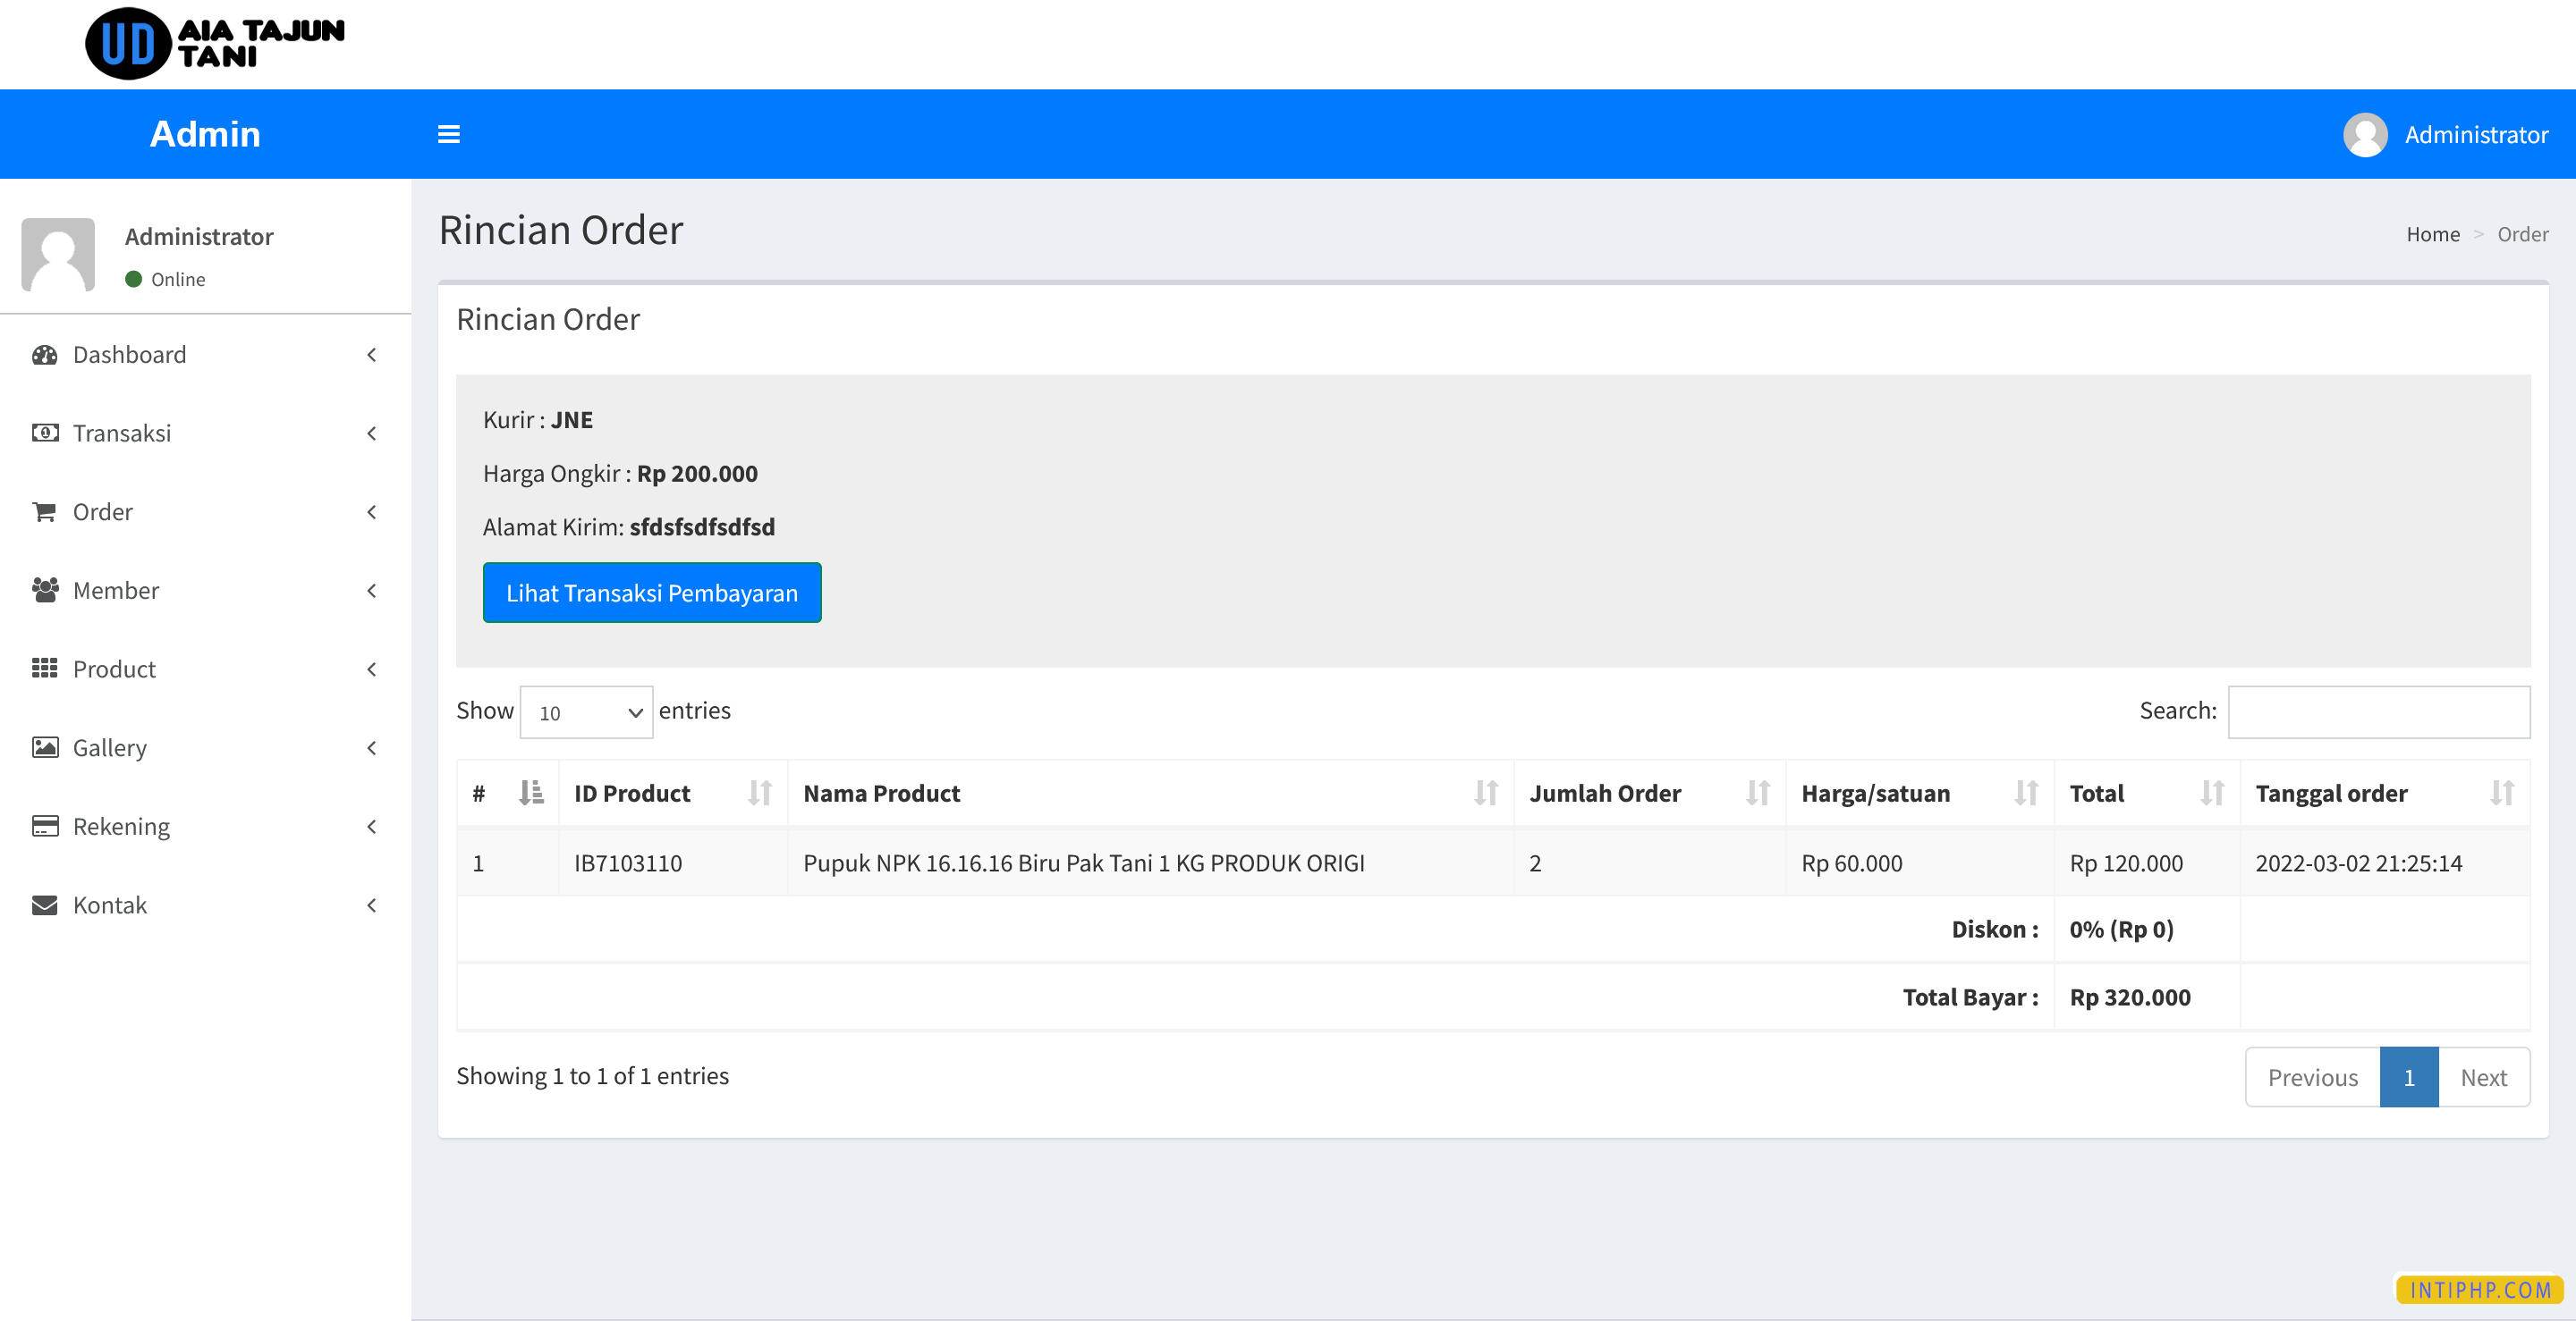Click the Lihat Transaksi Pembayaran button
The height and width of the screenshot is (1321, 2576).
(651, 593)
